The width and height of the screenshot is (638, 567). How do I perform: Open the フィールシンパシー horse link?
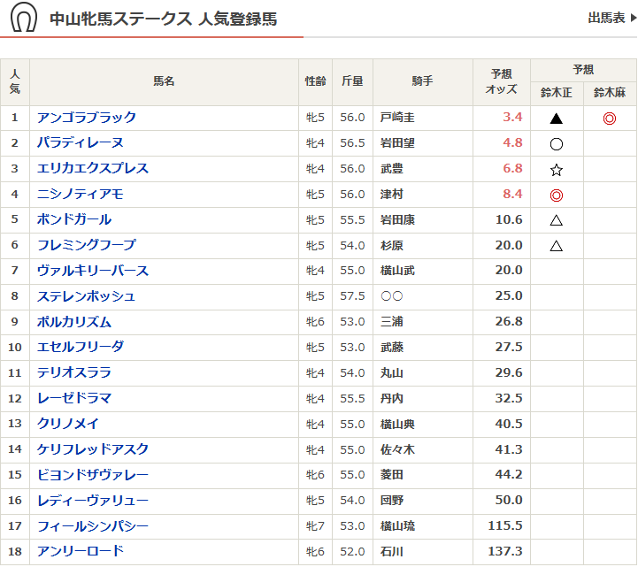point(93,526)
